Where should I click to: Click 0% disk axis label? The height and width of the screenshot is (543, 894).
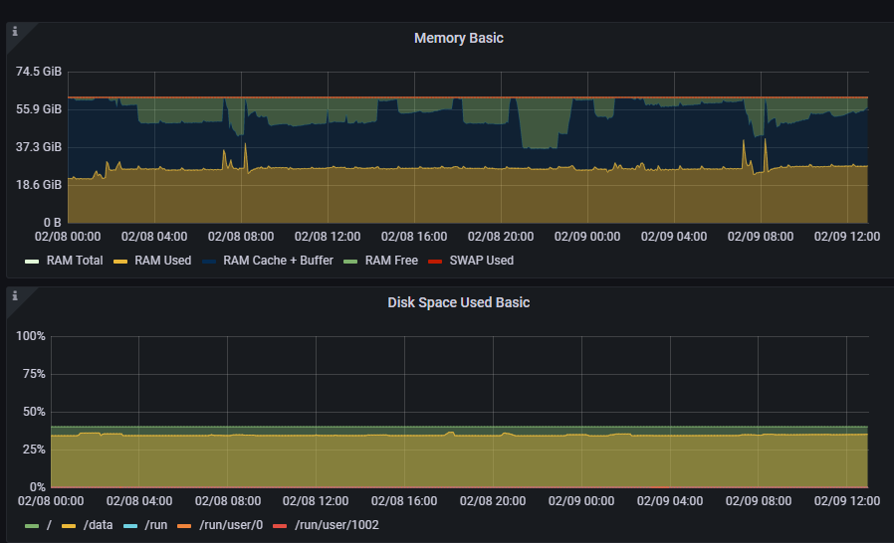[x=37, y=486]
